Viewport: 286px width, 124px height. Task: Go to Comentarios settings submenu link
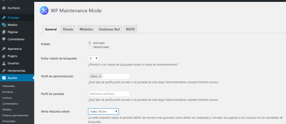pos(10,104)
